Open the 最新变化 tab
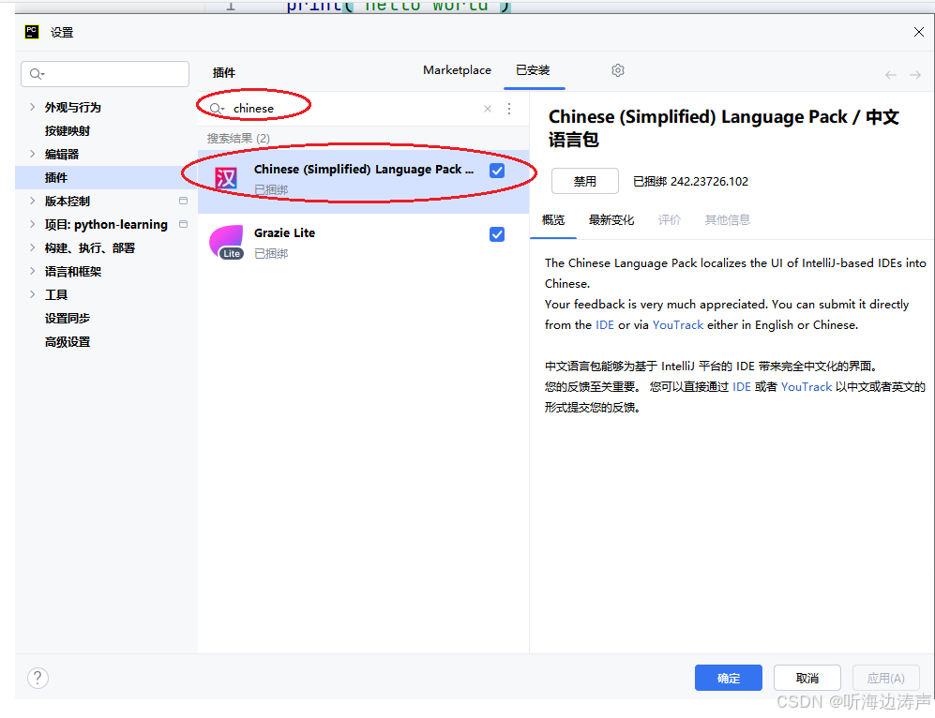Viewport: 935px width, 718px height. [x=611, y=220]
